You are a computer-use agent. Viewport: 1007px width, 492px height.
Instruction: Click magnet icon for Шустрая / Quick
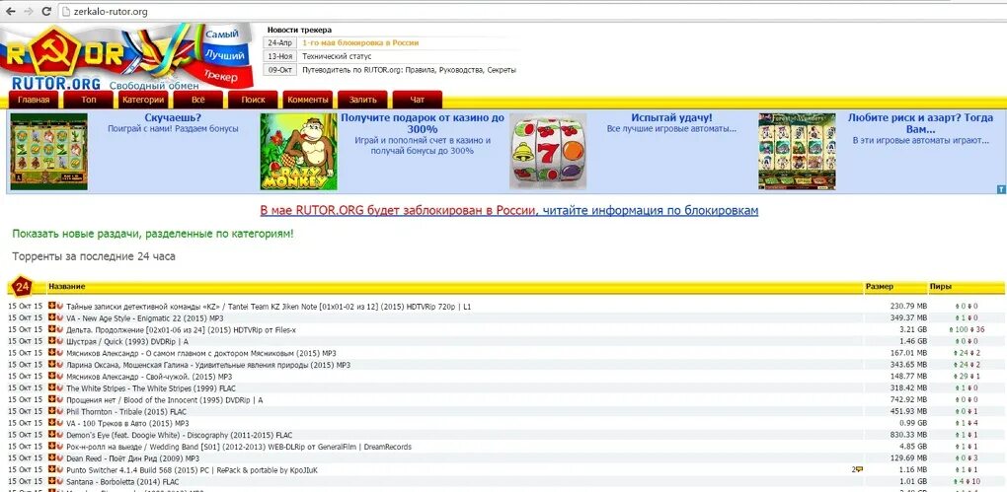(59, 340)
